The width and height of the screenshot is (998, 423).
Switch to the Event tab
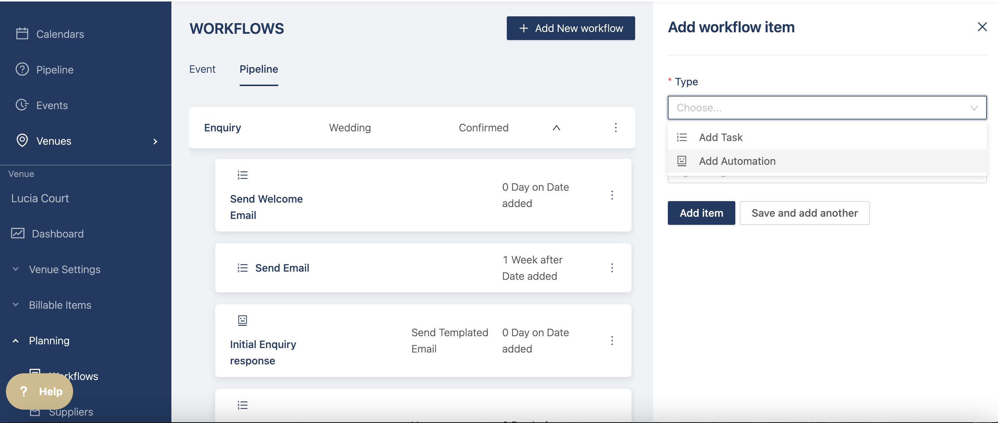202,69
